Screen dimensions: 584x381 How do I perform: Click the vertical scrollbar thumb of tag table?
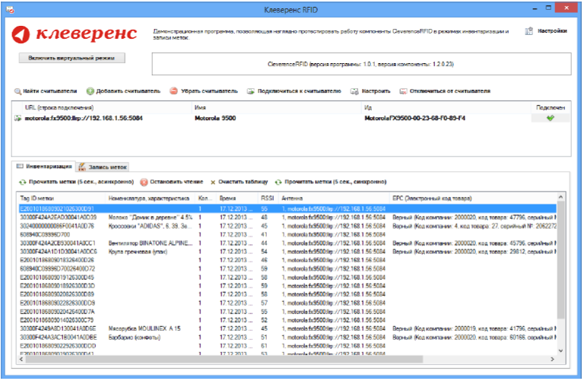coord(561,259)
